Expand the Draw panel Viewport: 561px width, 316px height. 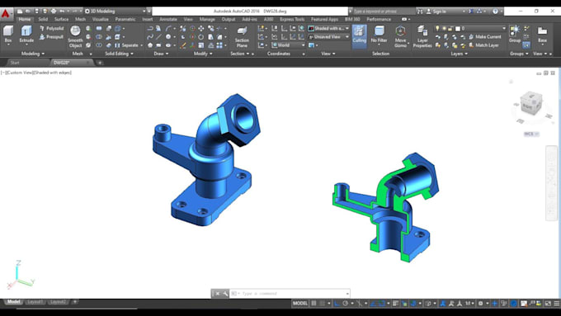coord(161,54)
